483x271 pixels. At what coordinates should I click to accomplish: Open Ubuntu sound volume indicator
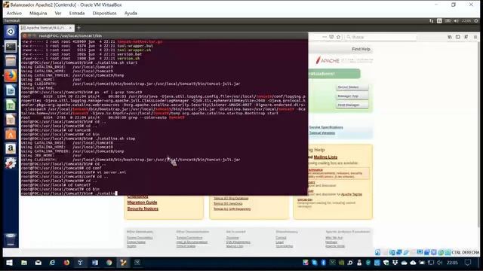point(456,21)
